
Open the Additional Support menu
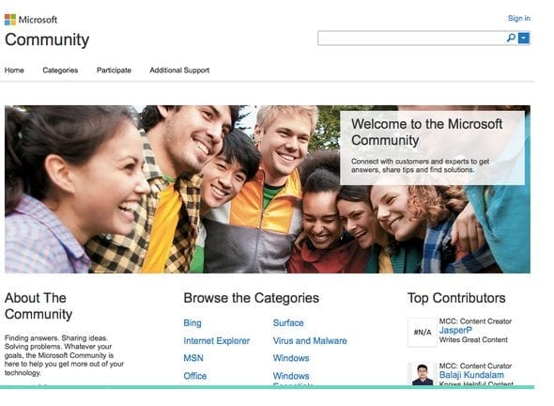pyautogui.click(x=179, y=70)
